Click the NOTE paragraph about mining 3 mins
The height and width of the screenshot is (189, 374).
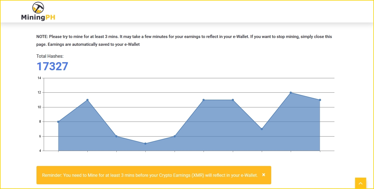point(184,41)
